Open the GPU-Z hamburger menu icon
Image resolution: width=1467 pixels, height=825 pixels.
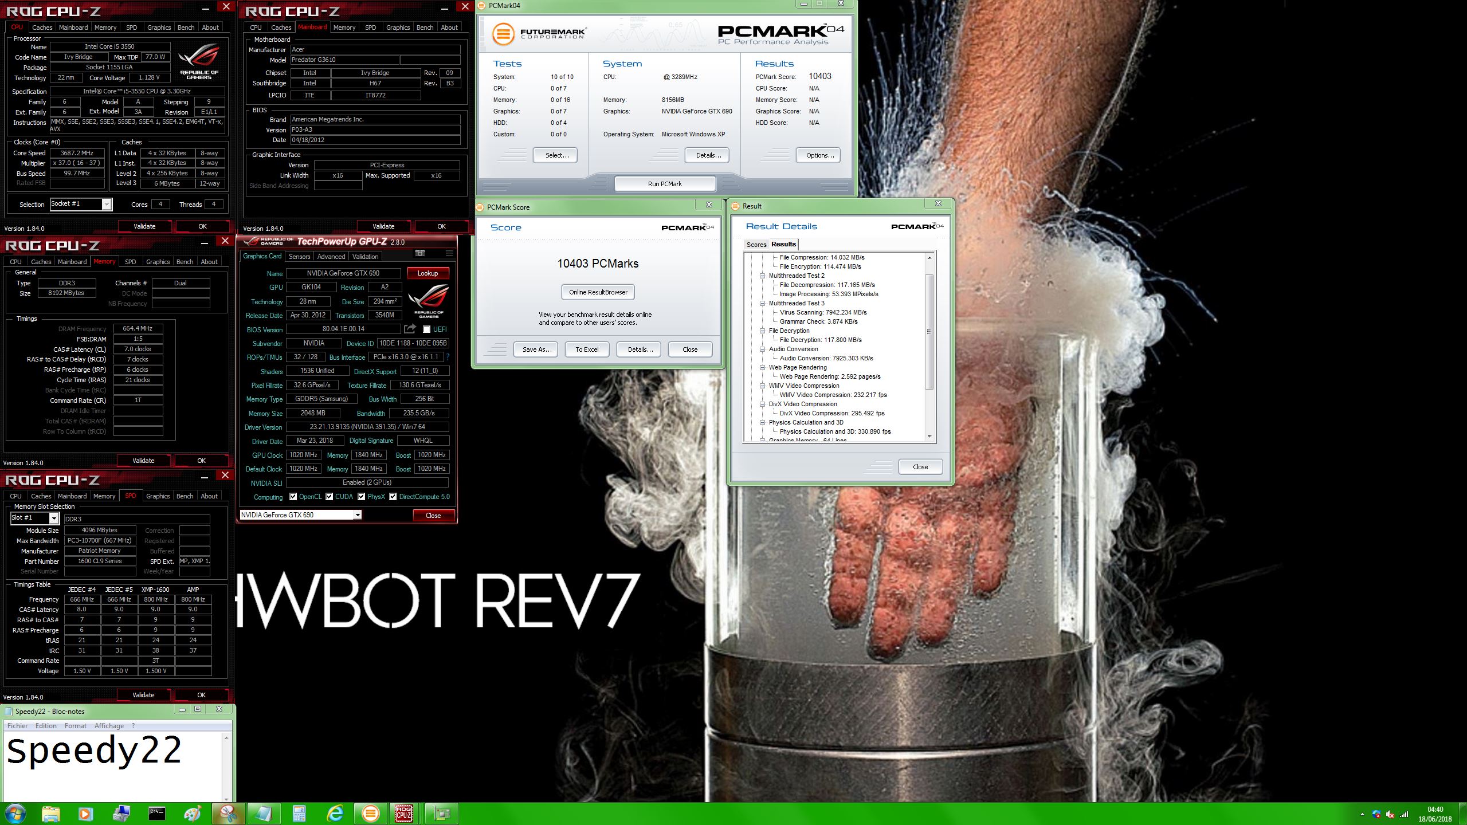point(449,254)
